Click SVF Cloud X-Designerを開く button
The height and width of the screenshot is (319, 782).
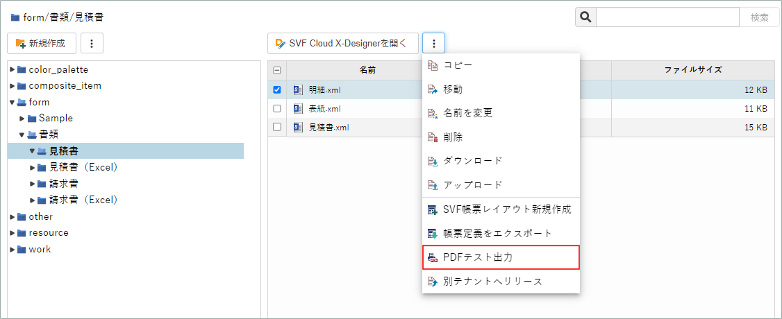(343, 43)
